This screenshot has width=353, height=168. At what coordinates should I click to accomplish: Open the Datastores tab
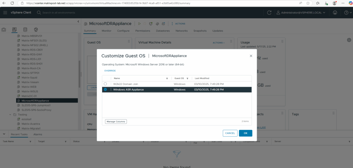163,31
